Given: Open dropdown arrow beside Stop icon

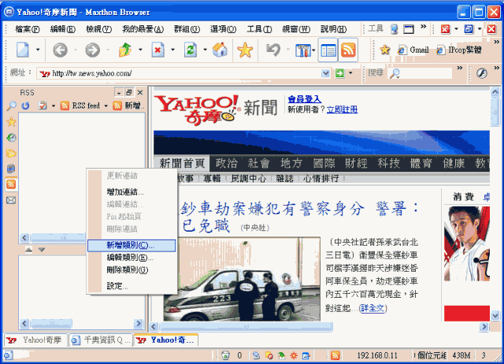Looking at the screenshot, I should click(x=172, y=50).
